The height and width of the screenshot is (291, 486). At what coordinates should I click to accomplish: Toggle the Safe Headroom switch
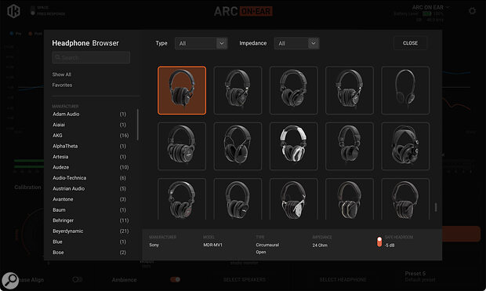tap(379, 242)
